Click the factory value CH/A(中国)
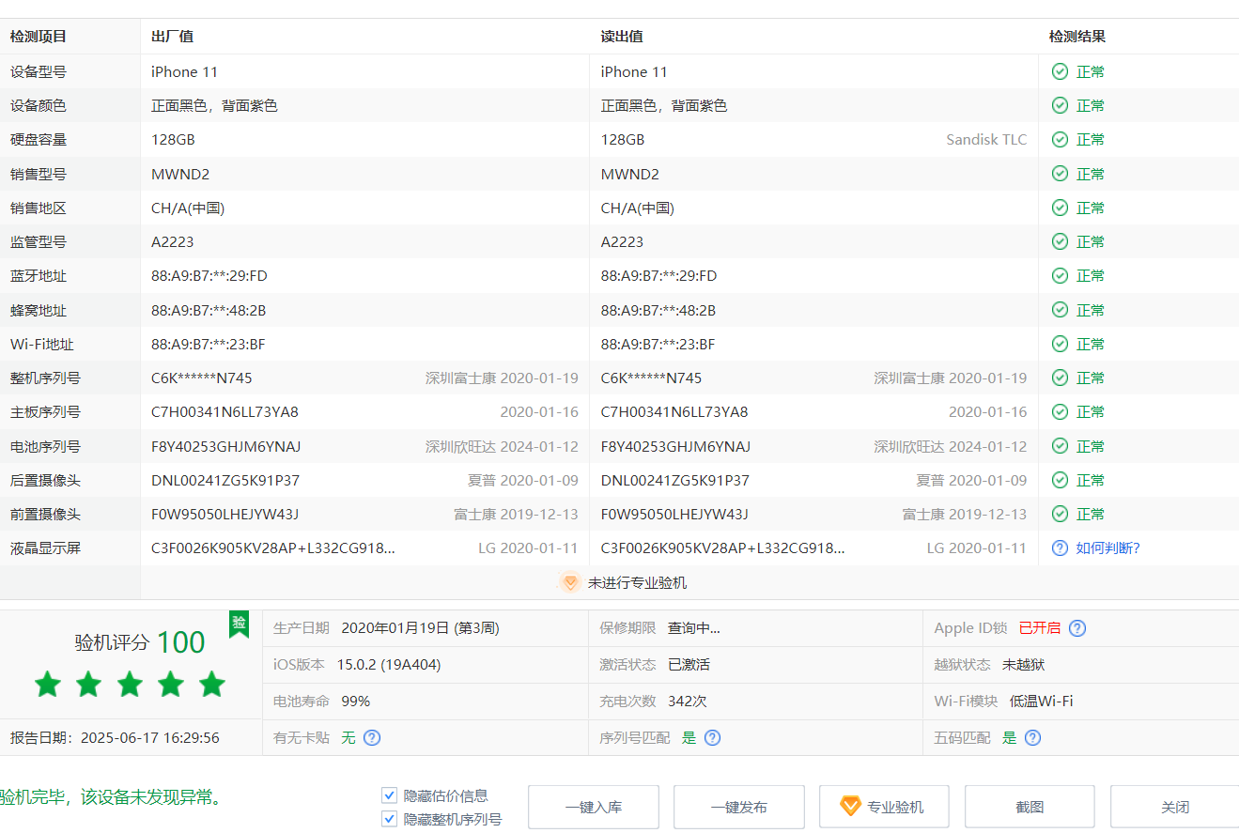The width and height of the screenshot is (1239, 833). coord(188,208)
